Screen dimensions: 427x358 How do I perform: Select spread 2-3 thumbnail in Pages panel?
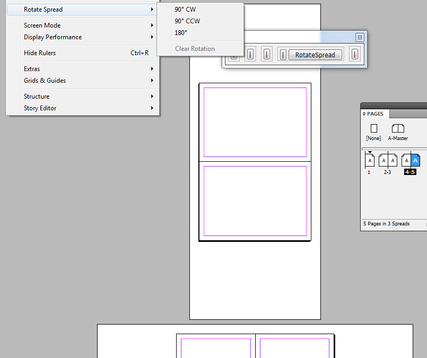(x=388, y=160)
